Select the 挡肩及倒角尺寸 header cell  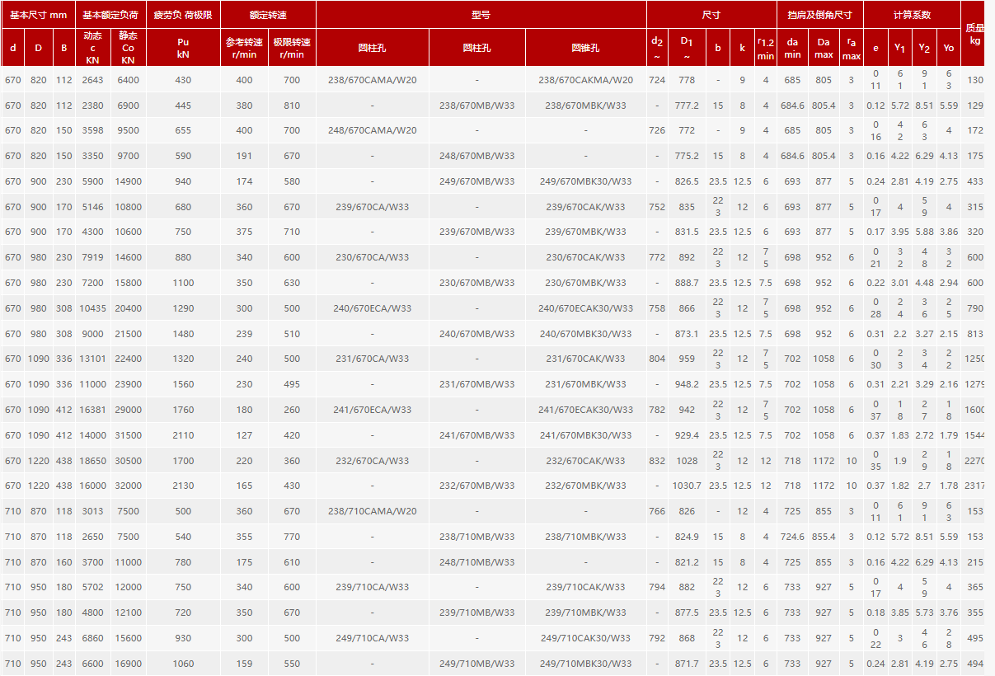tap(819, 15)
